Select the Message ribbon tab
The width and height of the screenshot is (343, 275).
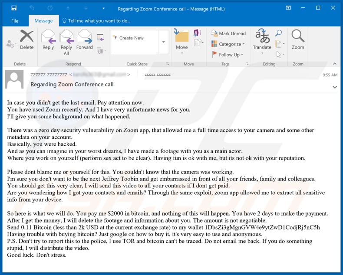[x=43, y=21]
